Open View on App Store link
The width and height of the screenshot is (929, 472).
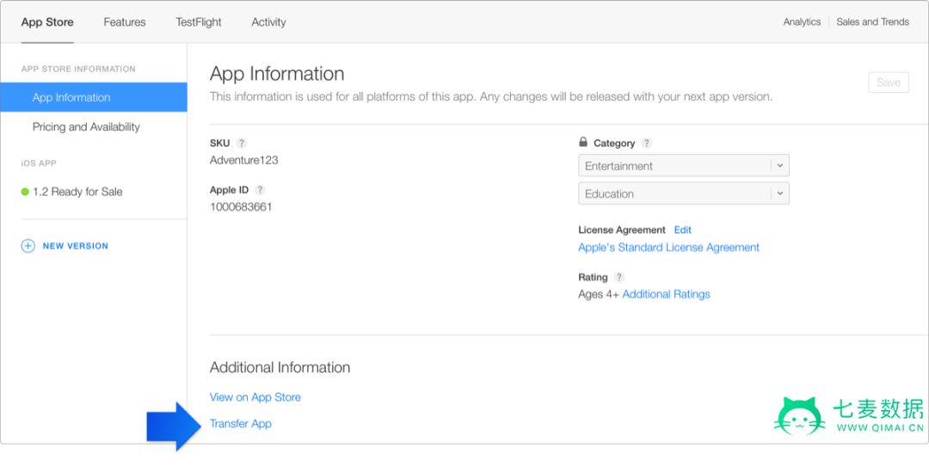[255, 397]
